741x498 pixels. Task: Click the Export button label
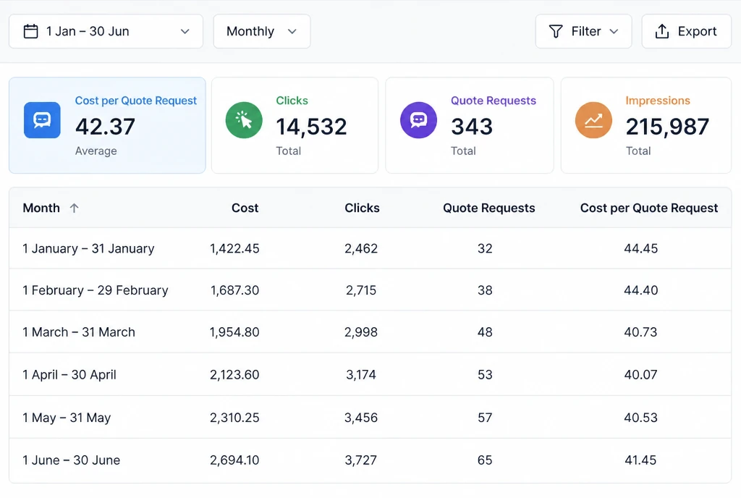click(697, 31)
